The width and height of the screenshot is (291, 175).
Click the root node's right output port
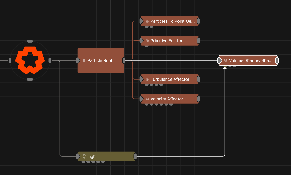50,60
